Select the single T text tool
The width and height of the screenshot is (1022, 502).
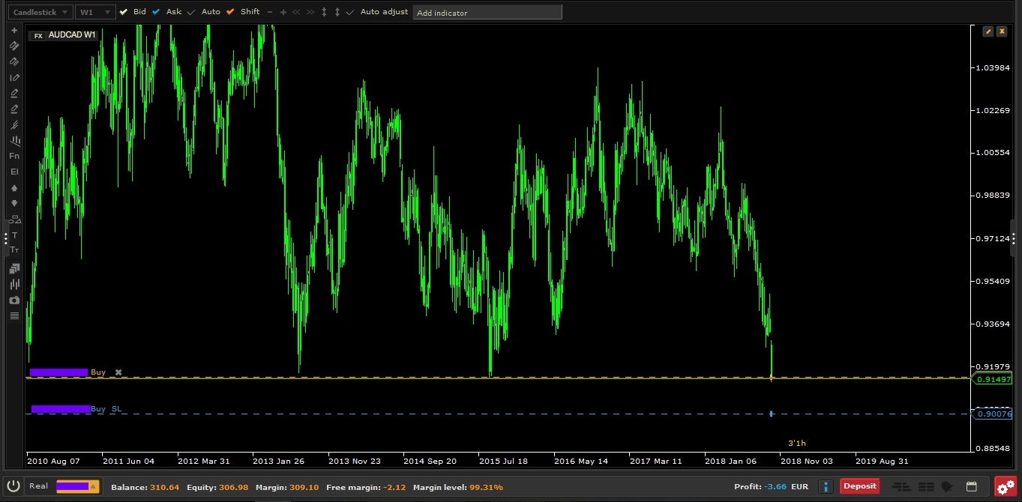pyautogui.click(x=14, y=235)
